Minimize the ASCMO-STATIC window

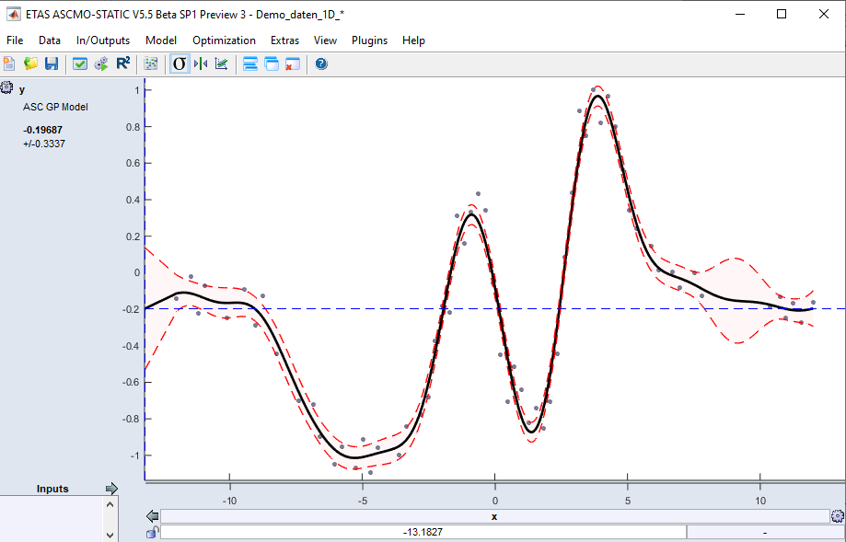coord(740,14)
